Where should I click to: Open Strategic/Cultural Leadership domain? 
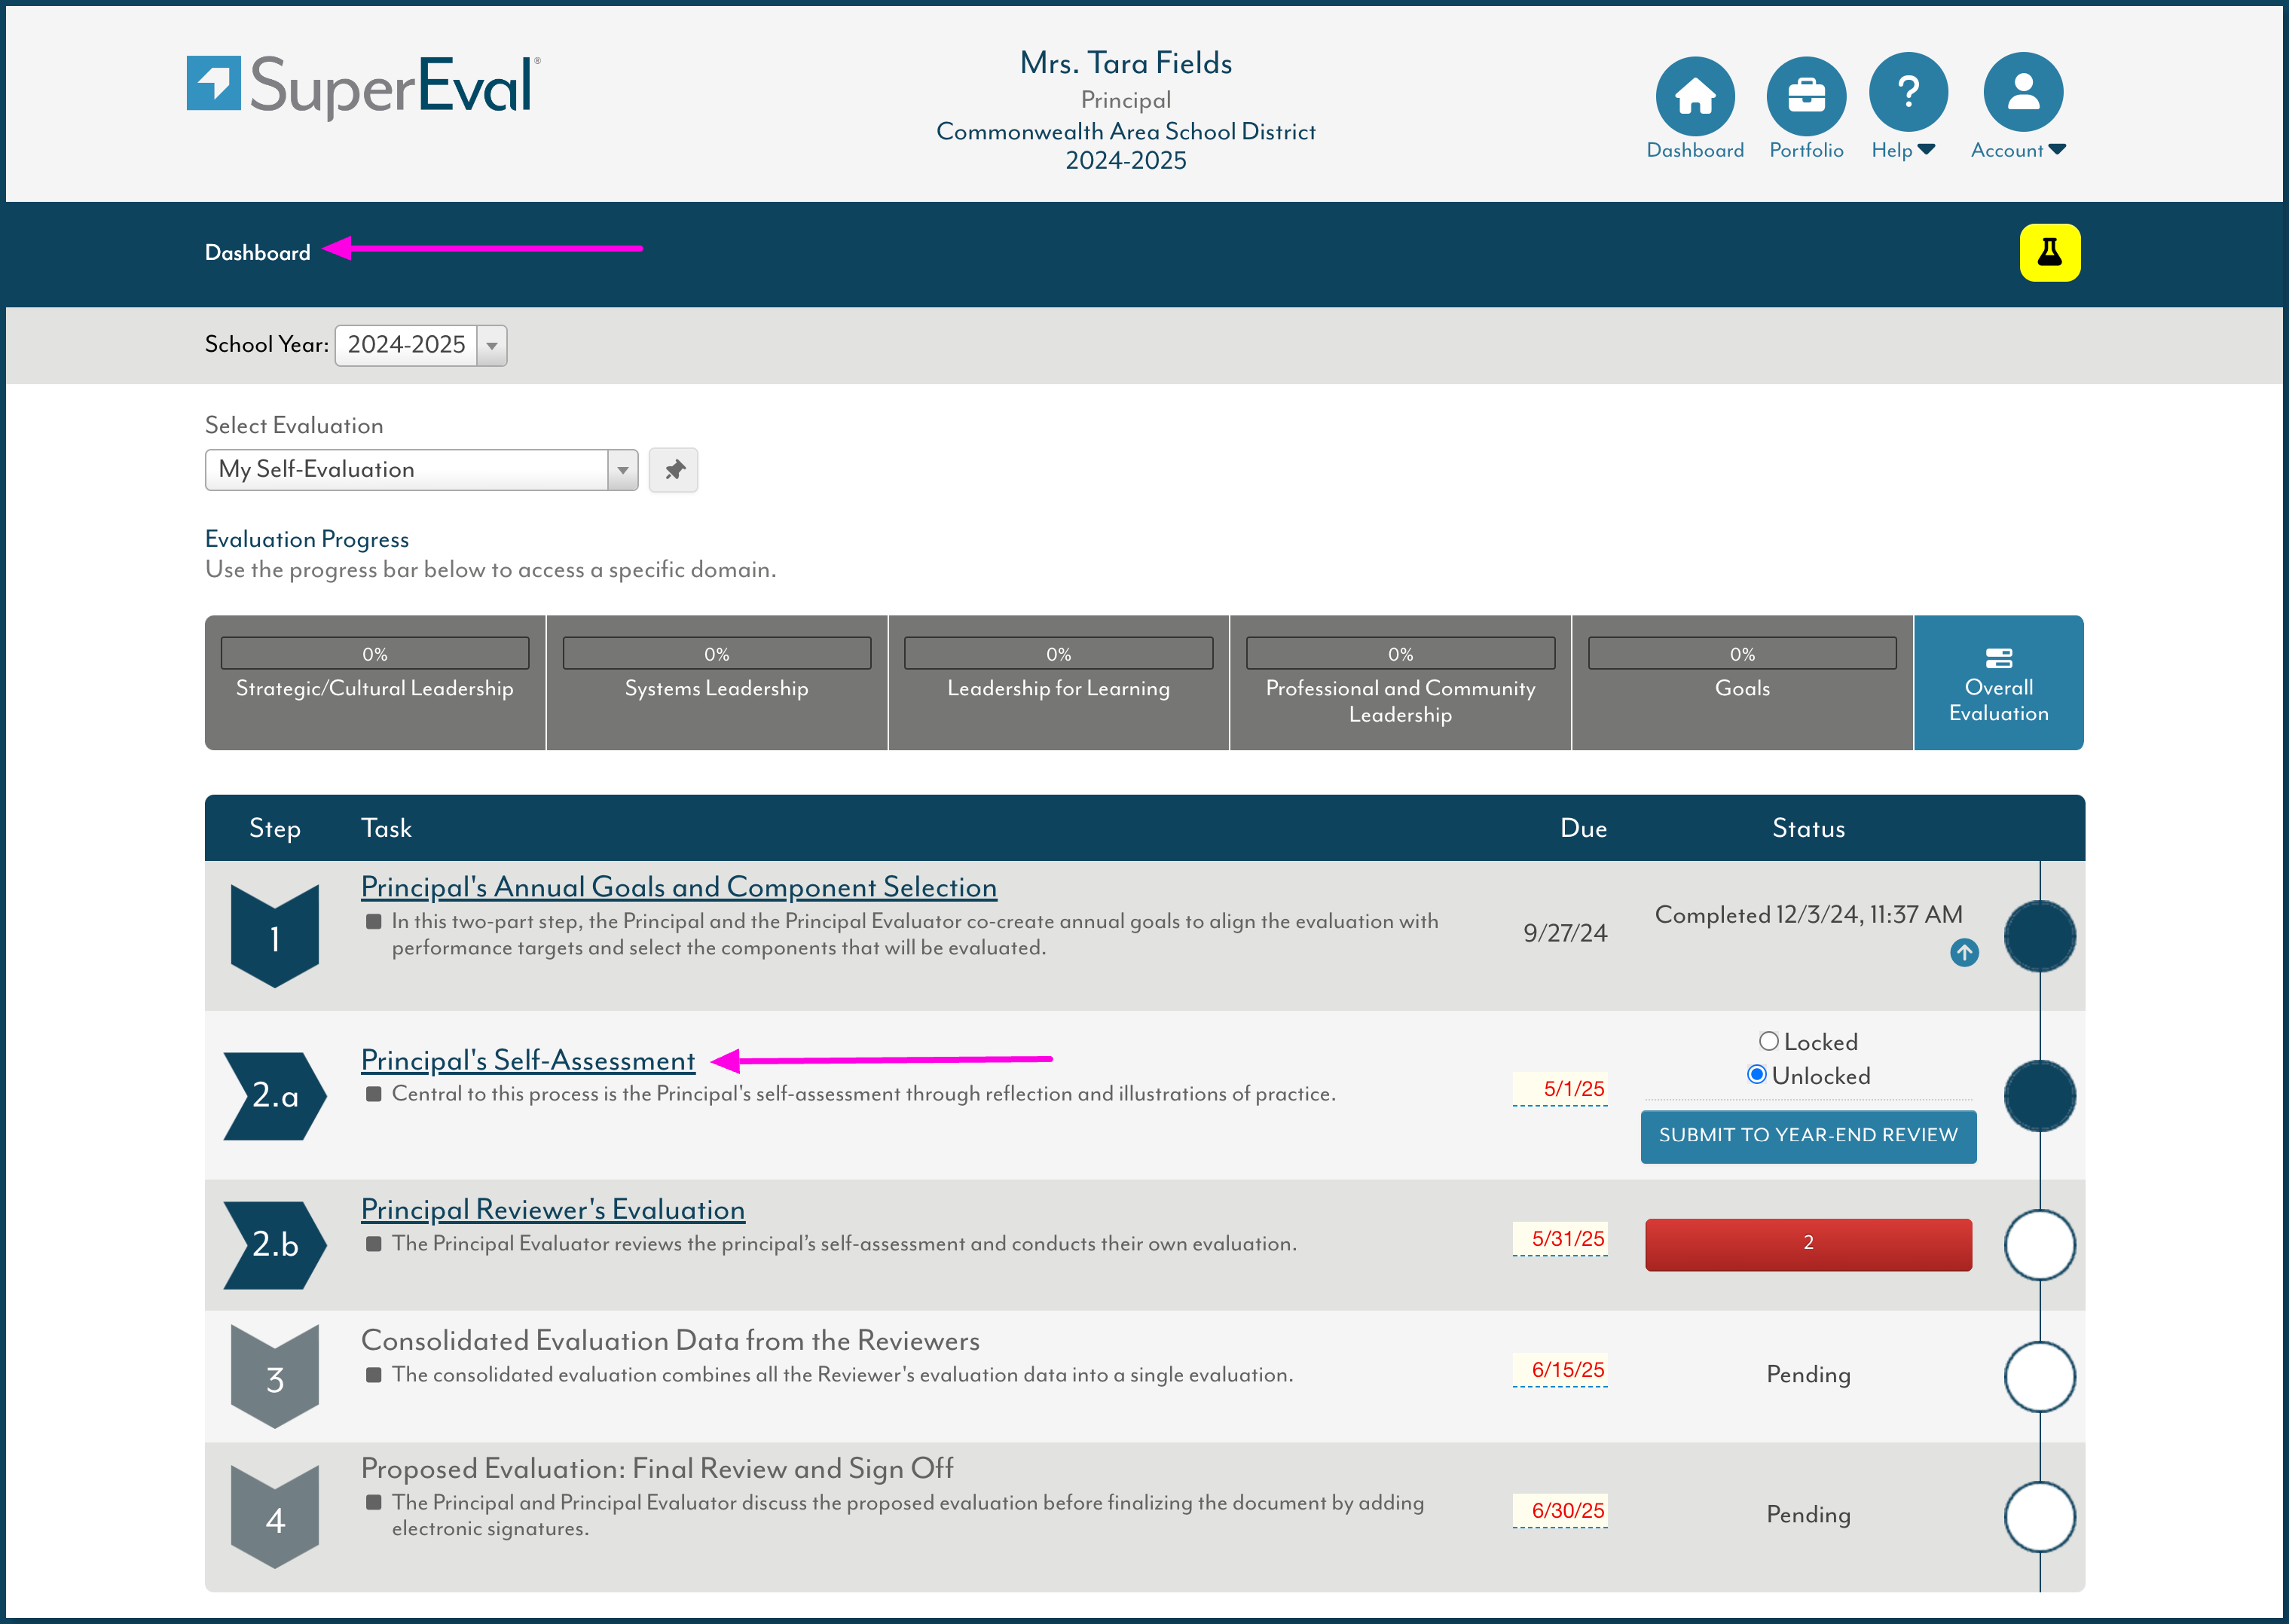point(375,683)
